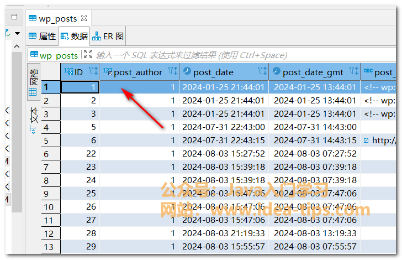Switch to 文本 text view

34,120
